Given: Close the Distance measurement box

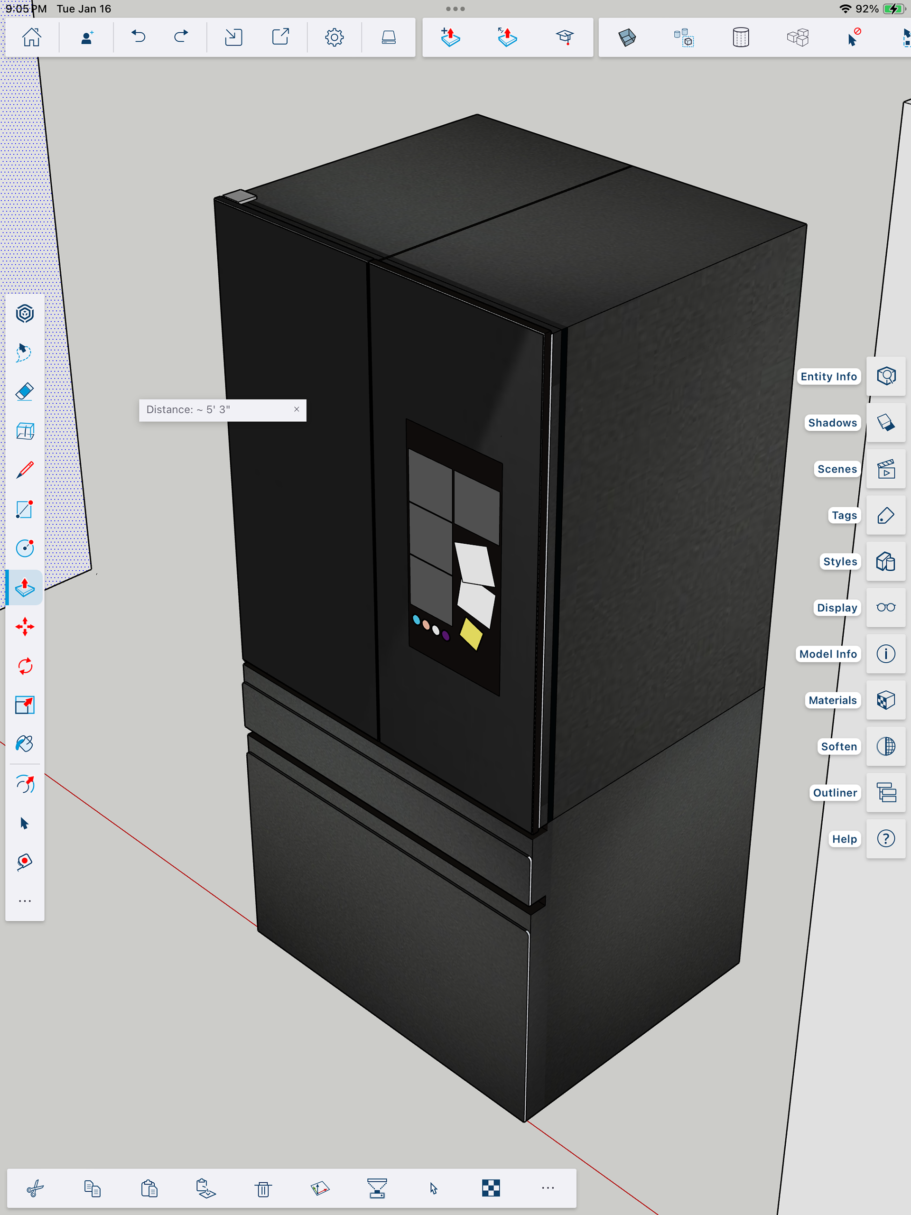Looking at the screenshot, I should [x=297, y=409].
